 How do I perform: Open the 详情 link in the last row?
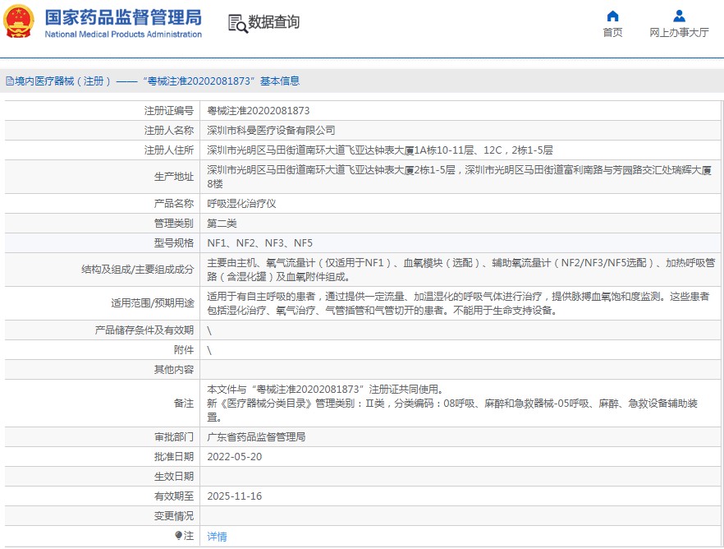(217, 537)
